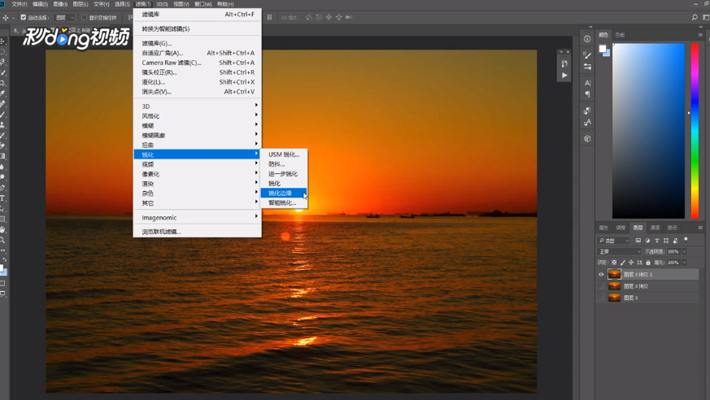Click the 3D camera mode icon
Screen dimensions: 710x400
pyautogui.click(x=349, y=17)
